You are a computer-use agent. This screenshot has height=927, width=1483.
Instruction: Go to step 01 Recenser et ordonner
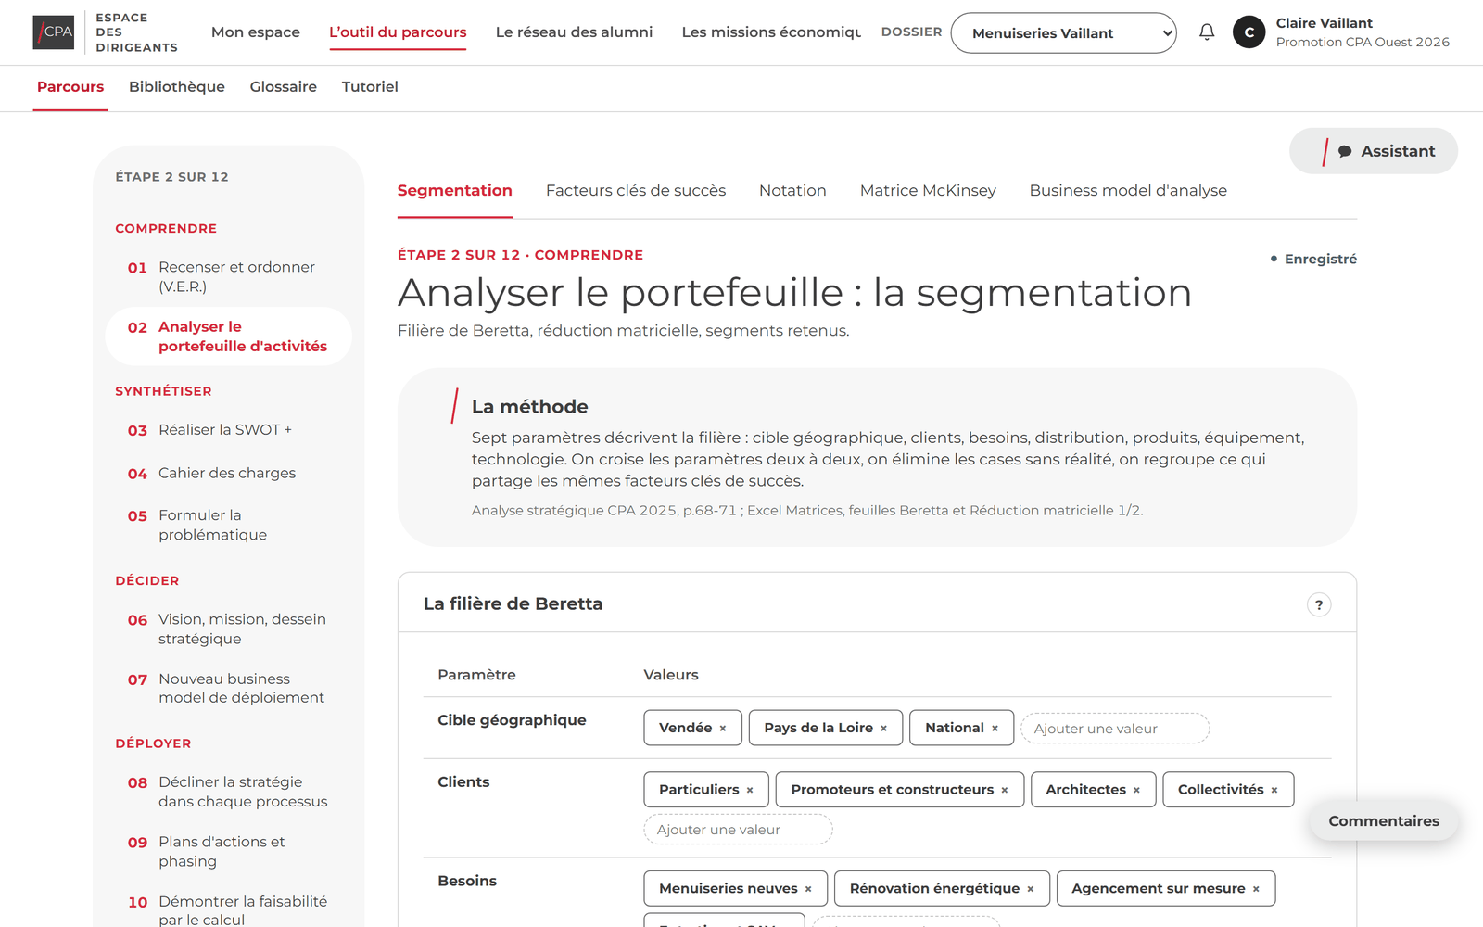229,277
